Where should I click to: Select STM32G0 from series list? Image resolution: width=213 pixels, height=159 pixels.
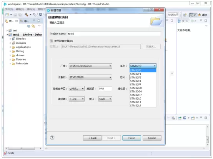143,88
